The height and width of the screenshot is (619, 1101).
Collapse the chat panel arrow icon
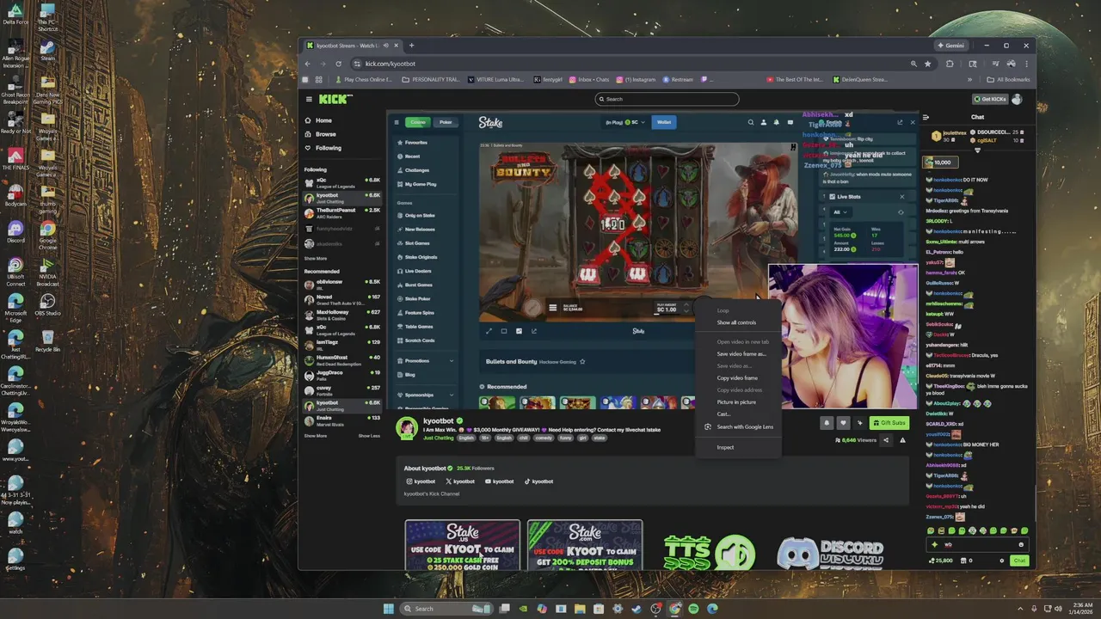(x=926, y=117)
